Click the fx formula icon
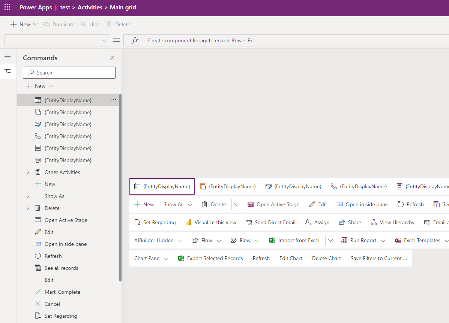449x323 pixels. pyautogui.click(x=135, y=40)
